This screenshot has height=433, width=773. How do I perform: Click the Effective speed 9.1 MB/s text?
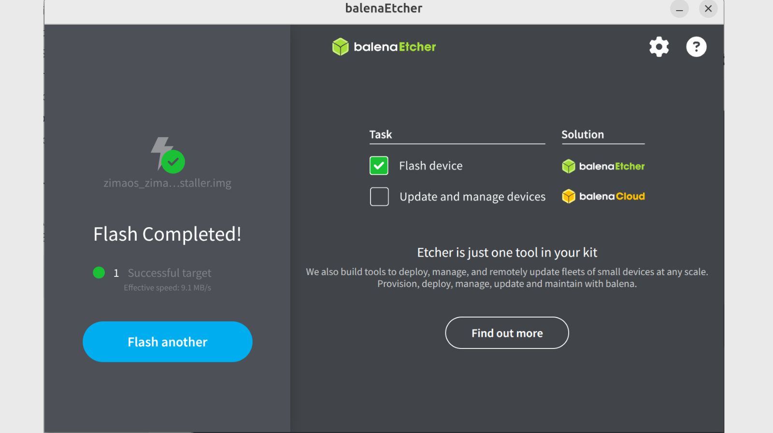(167, 288)
